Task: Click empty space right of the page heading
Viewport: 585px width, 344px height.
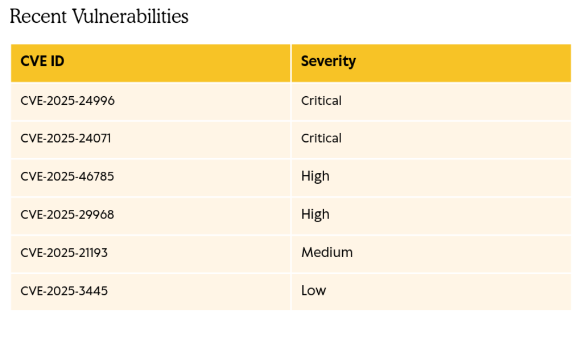Action: pos(380,16)
